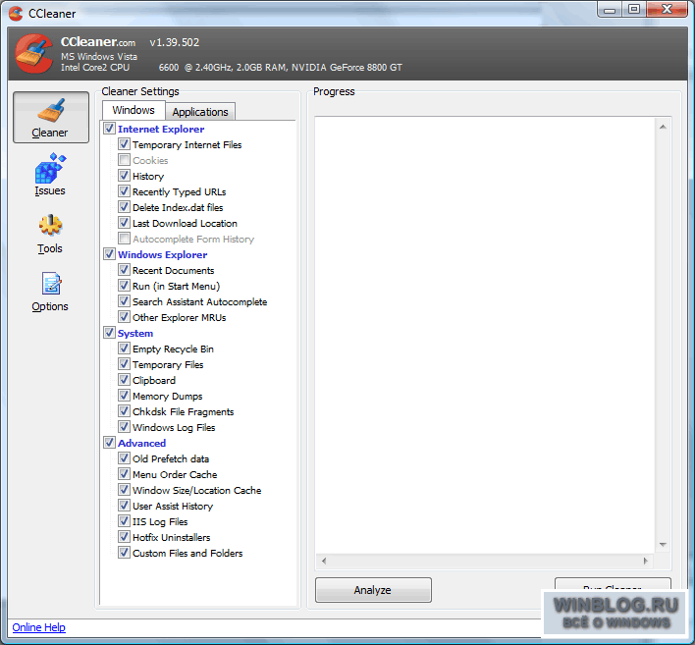This screenshot has height=645, width=695.
Task: Open the Issues section
Action: [50, 175]
